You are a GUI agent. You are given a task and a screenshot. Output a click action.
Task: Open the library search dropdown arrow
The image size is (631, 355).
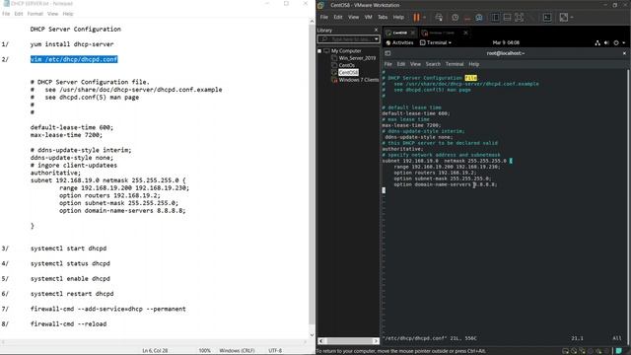coord(377,39)
